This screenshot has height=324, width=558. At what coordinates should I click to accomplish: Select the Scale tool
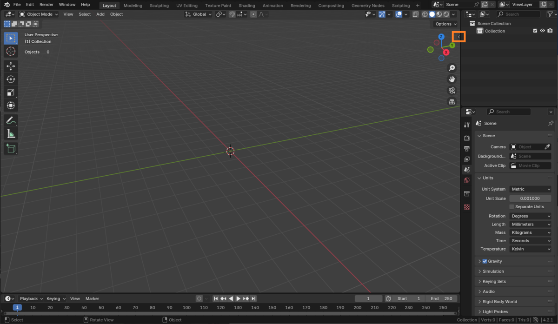click(x=11, y=93)
